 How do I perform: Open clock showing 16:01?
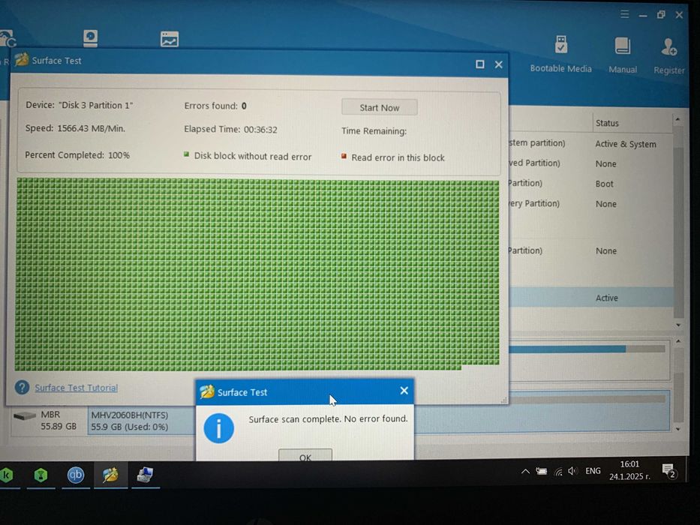[x=629, y=470]
